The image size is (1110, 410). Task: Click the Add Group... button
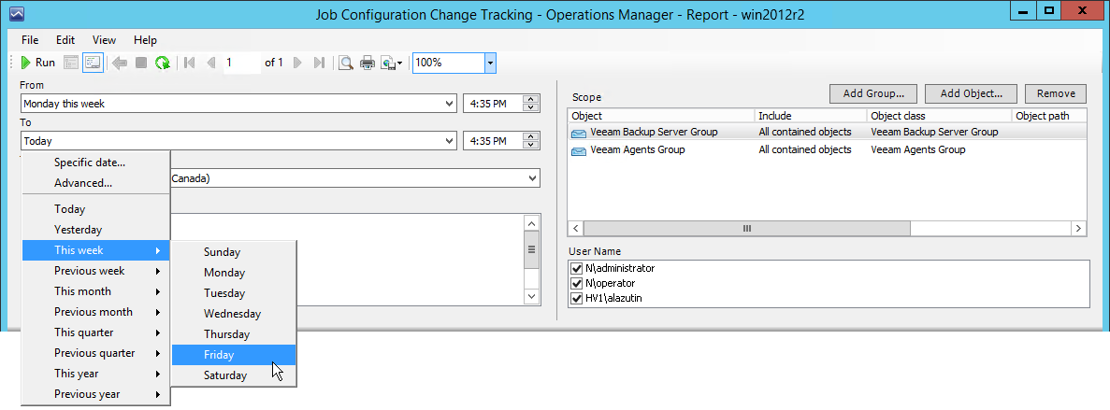pyautogui.click(x=873, y=93)
